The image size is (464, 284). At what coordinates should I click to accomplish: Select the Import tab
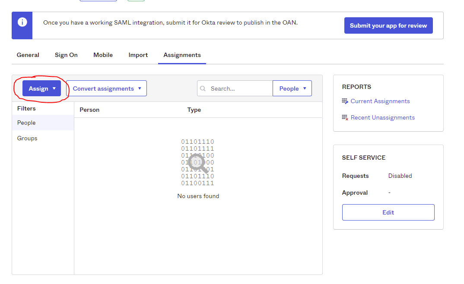138,55
